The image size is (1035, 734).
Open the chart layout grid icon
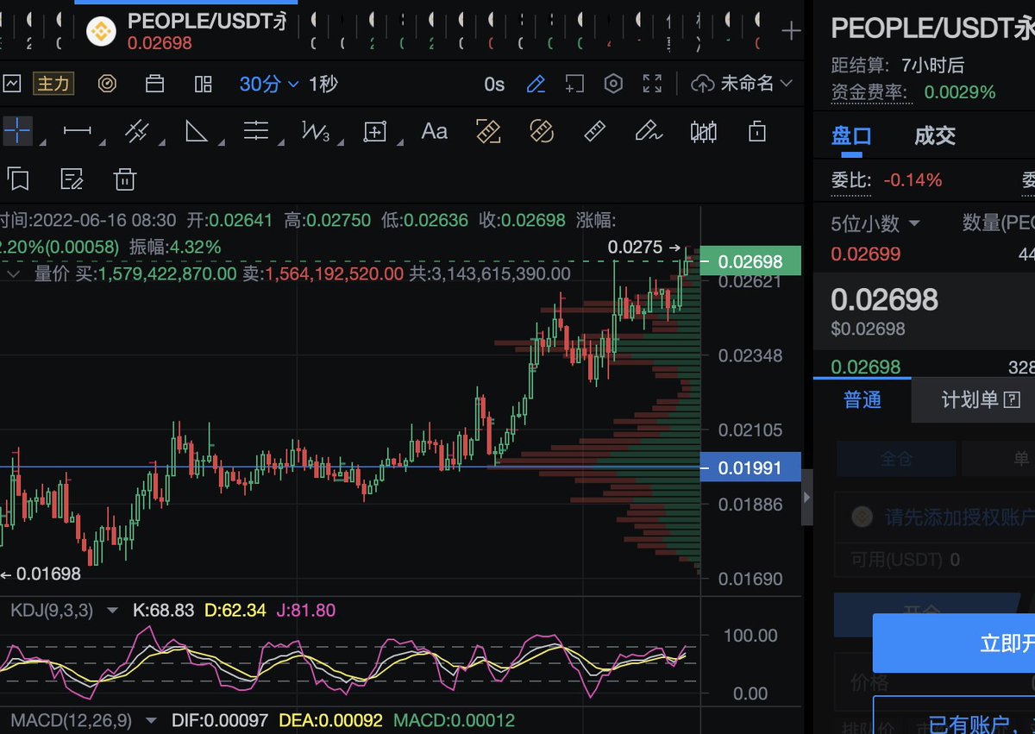pos(204,84)
